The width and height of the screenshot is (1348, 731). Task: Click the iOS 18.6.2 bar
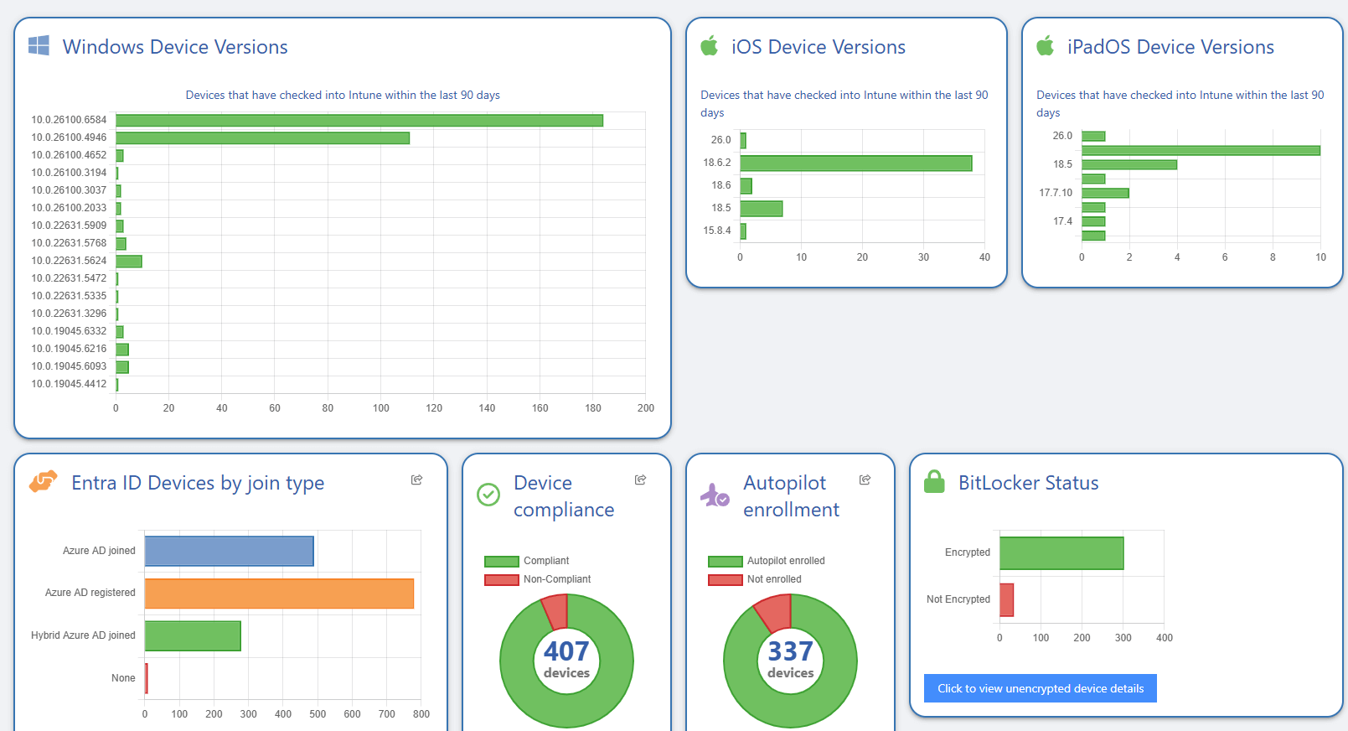point(855,163)
